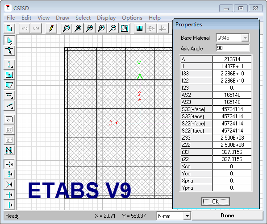Click the A value 212614 cell
The image size is (267, 224).
tap(232, 59)
